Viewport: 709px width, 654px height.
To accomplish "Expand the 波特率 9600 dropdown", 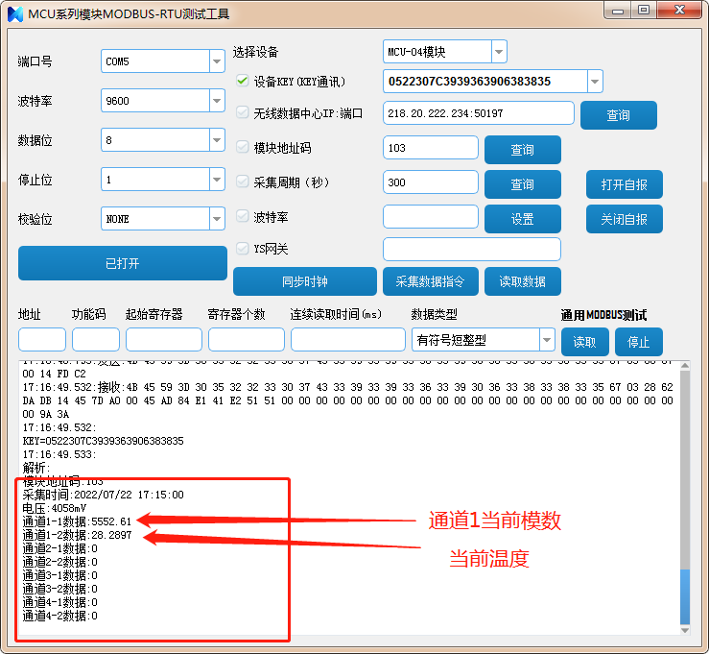I will pos(216,101).
